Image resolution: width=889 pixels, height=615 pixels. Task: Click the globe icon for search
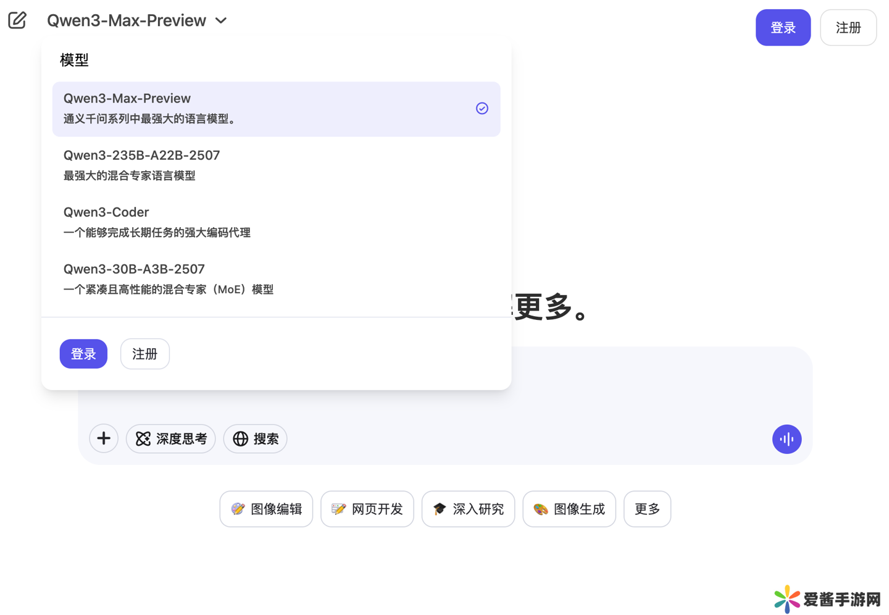240,438
